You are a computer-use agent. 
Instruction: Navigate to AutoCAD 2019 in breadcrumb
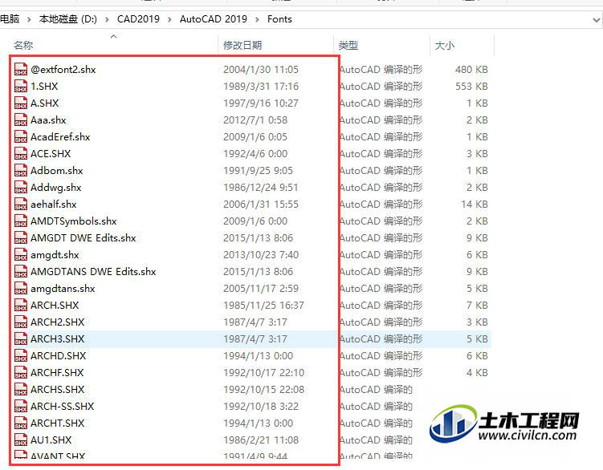click(214, 19)
